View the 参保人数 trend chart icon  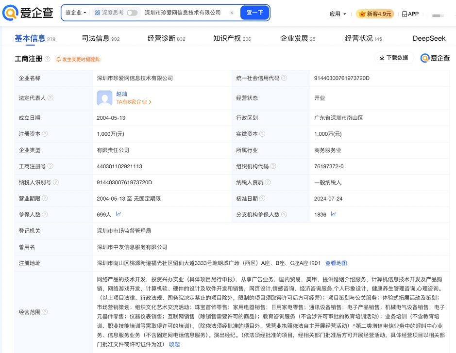coord(119,214)
